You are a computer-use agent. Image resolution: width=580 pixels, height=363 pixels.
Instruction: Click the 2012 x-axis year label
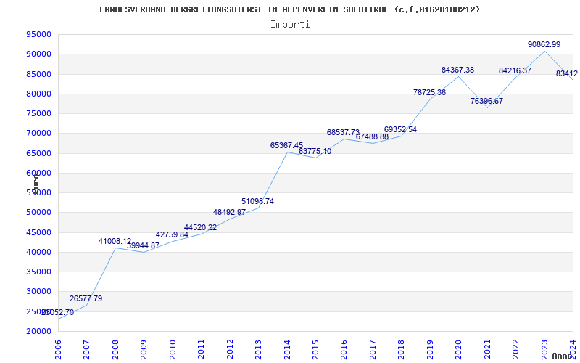point(230,350)
